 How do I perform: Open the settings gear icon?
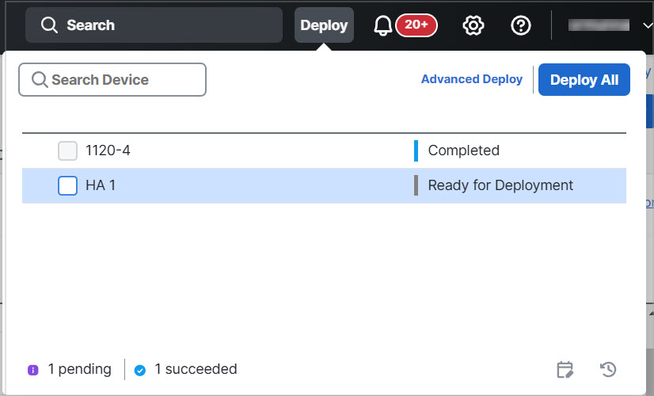pyautogui.click(x=473, y=25)
